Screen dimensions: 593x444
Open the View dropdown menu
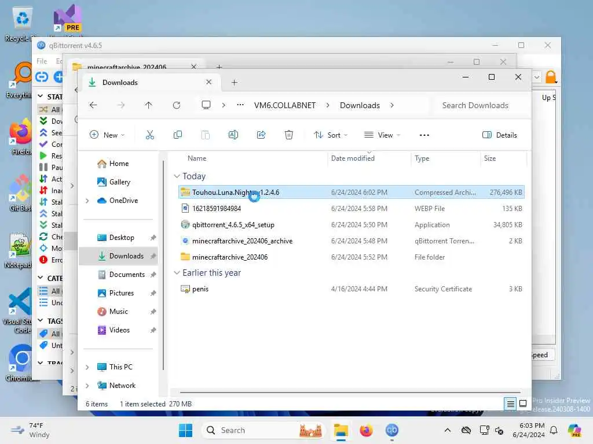[382, 135]
